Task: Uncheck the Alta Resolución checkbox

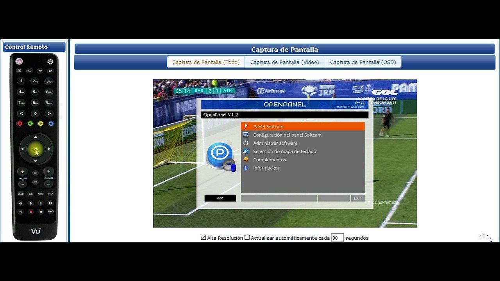Action: (203, 237)
